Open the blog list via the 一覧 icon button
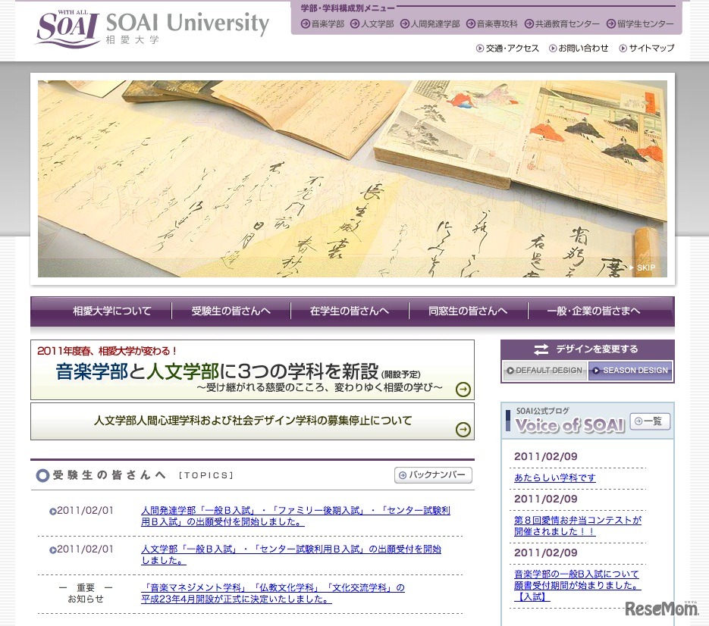 tap(649, 422)
